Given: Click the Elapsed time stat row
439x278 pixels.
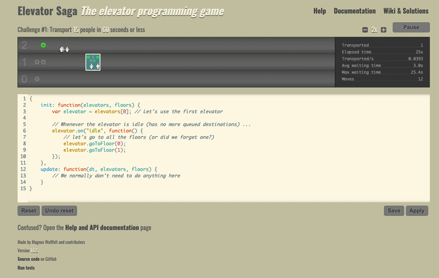Looking at the screenshot, I should [x=382, y=52].
